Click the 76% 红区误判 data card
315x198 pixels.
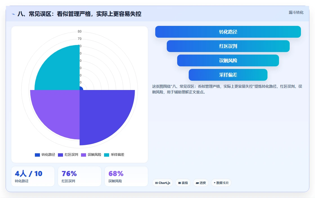pyautogui.click(x=80, y=176)
